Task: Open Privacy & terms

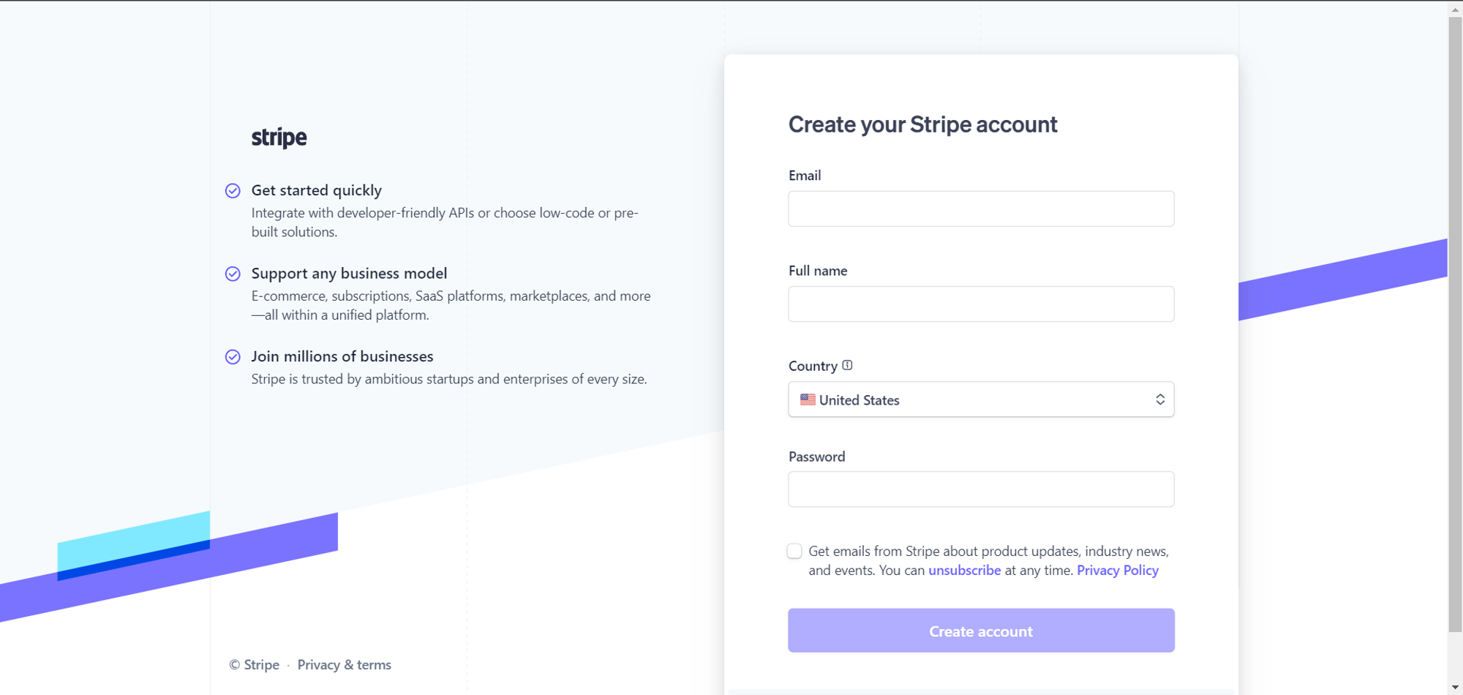Action: pos(344,664)
